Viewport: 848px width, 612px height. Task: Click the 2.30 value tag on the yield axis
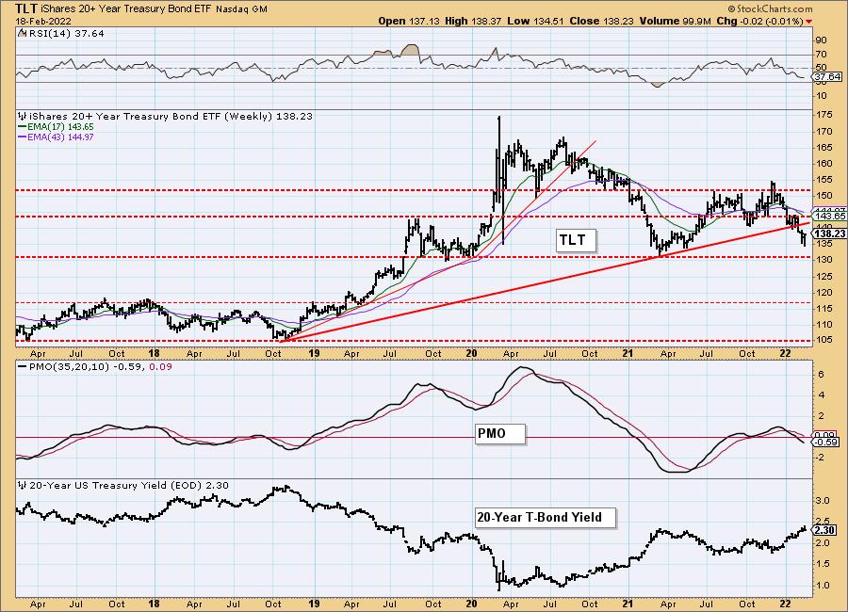825,530
